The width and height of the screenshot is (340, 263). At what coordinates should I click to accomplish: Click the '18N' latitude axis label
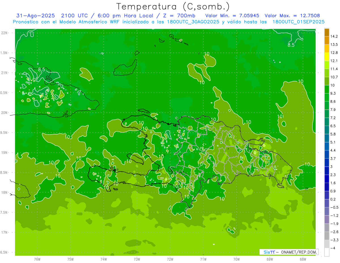click(x=4, y=192)
